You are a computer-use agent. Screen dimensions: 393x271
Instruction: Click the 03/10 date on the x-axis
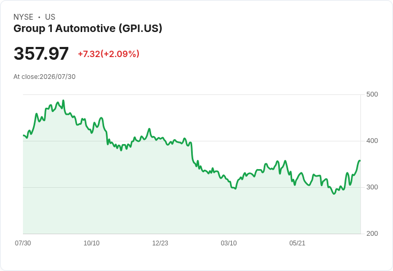click(229, 243)
